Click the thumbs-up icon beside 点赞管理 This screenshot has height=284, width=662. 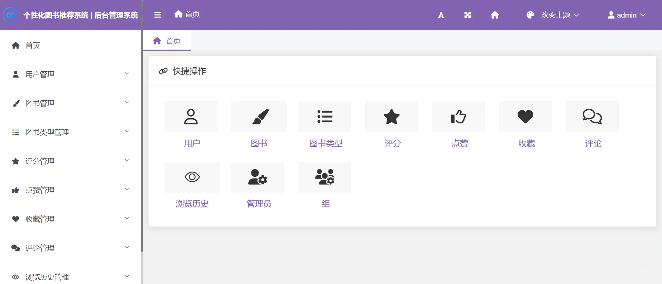pos(16,190)
